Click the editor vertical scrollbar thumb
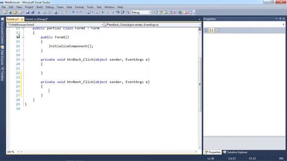287x161 pixels. tap(200, 84)
